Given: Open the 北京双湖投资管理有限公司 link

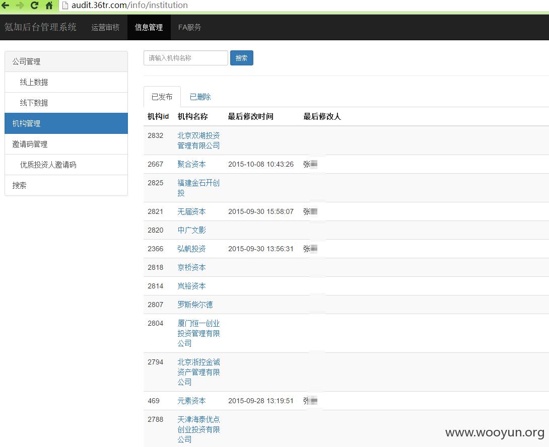Looking at the screenshot, I should click(x=198, y=140).
